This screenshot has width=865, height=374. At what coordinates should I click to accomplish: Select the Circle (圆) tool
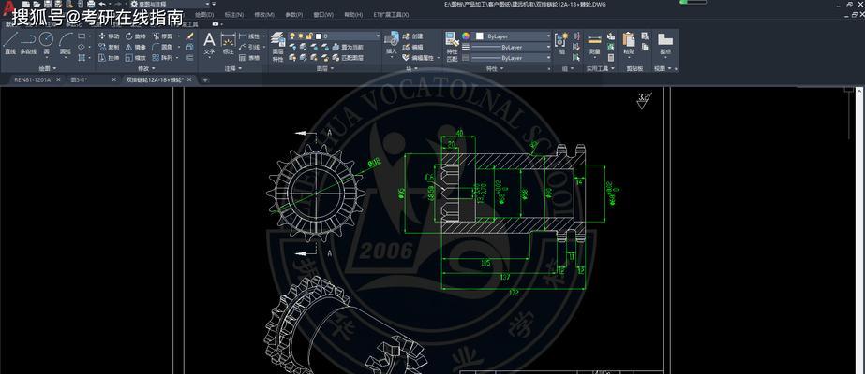[46, 43]
